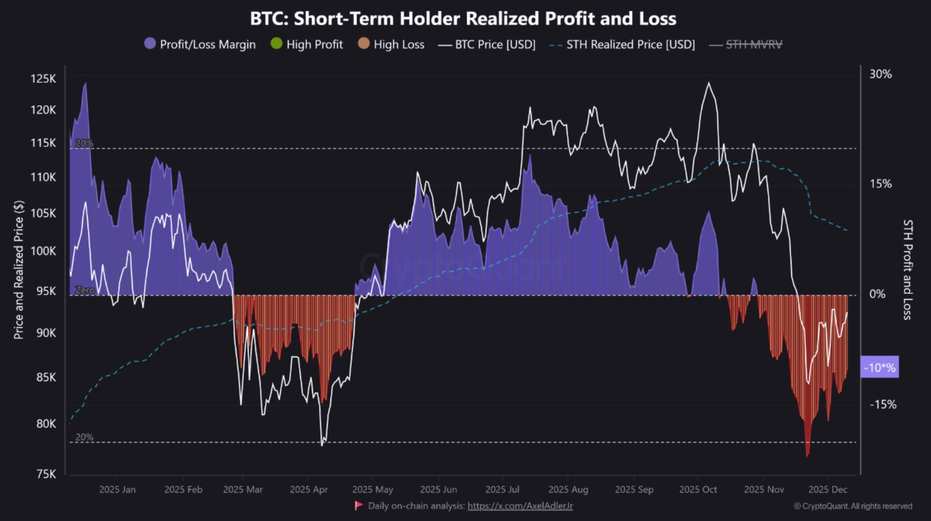Screen dimensions: 931x521
Task: Toggle the Profit/Loss Margin series label
Action: [x=207, y=44]
